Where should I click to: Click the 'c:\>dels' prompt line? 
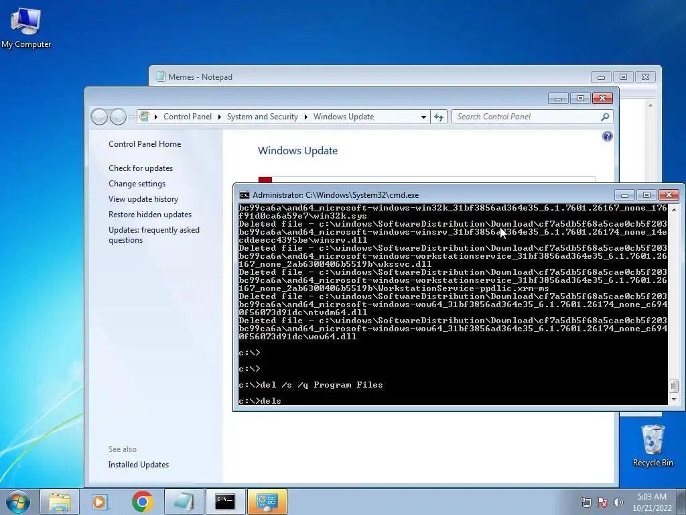(260, 401)
